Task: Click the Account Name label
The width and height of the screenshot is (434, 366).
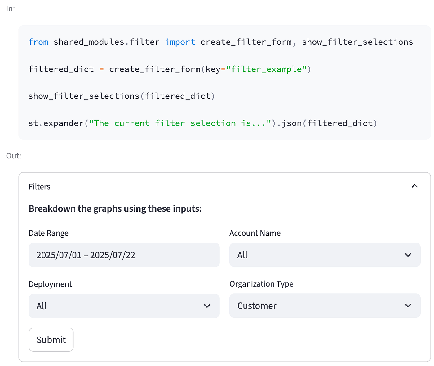Action: (255, 233)
